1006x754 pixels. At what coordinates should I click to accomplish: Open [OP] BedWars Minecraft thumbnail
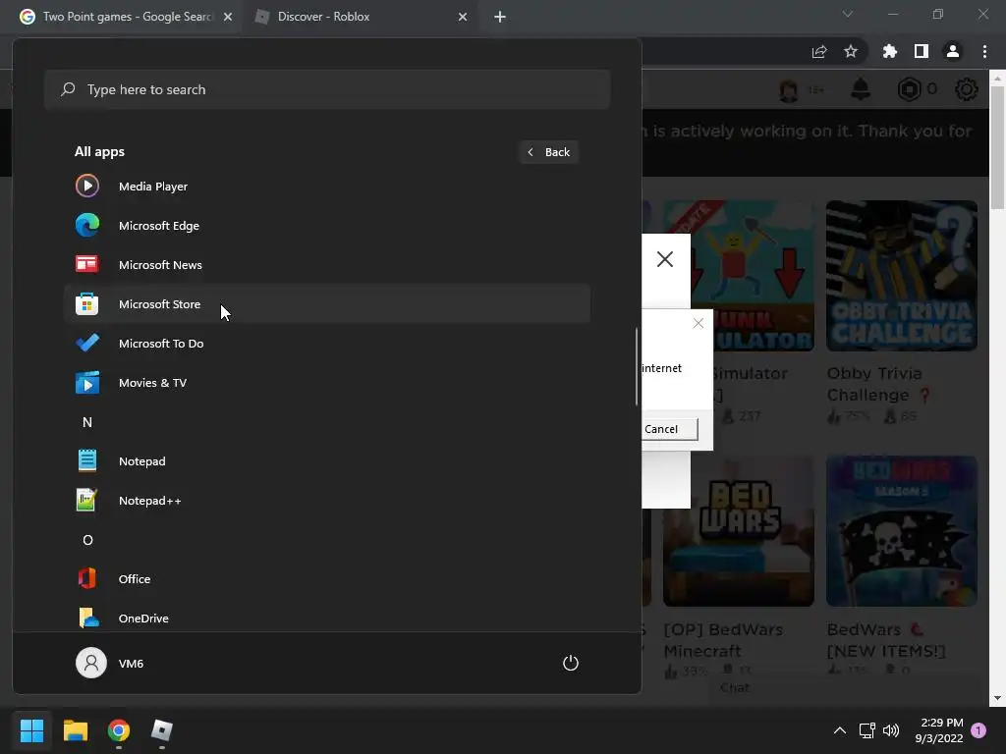pos(739,531)
